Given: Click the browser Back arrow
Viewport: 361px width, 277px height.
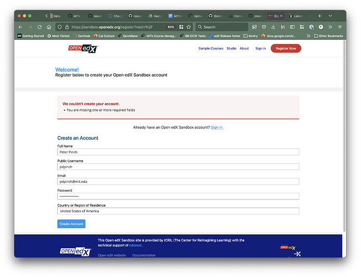Looking at the screenshot, I should tap(21, 27).
